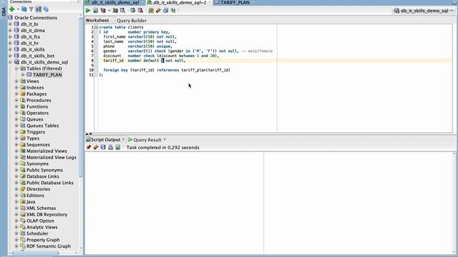
Task: Open Explain Plan icon
Action: click(103, 11)
